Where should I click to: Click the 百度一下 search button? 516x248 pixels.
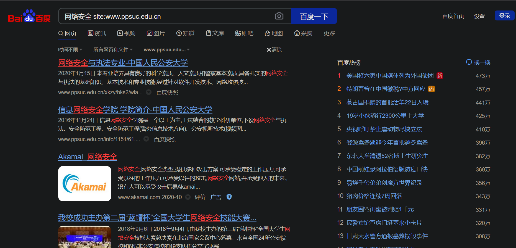click(x=314, y=16)
